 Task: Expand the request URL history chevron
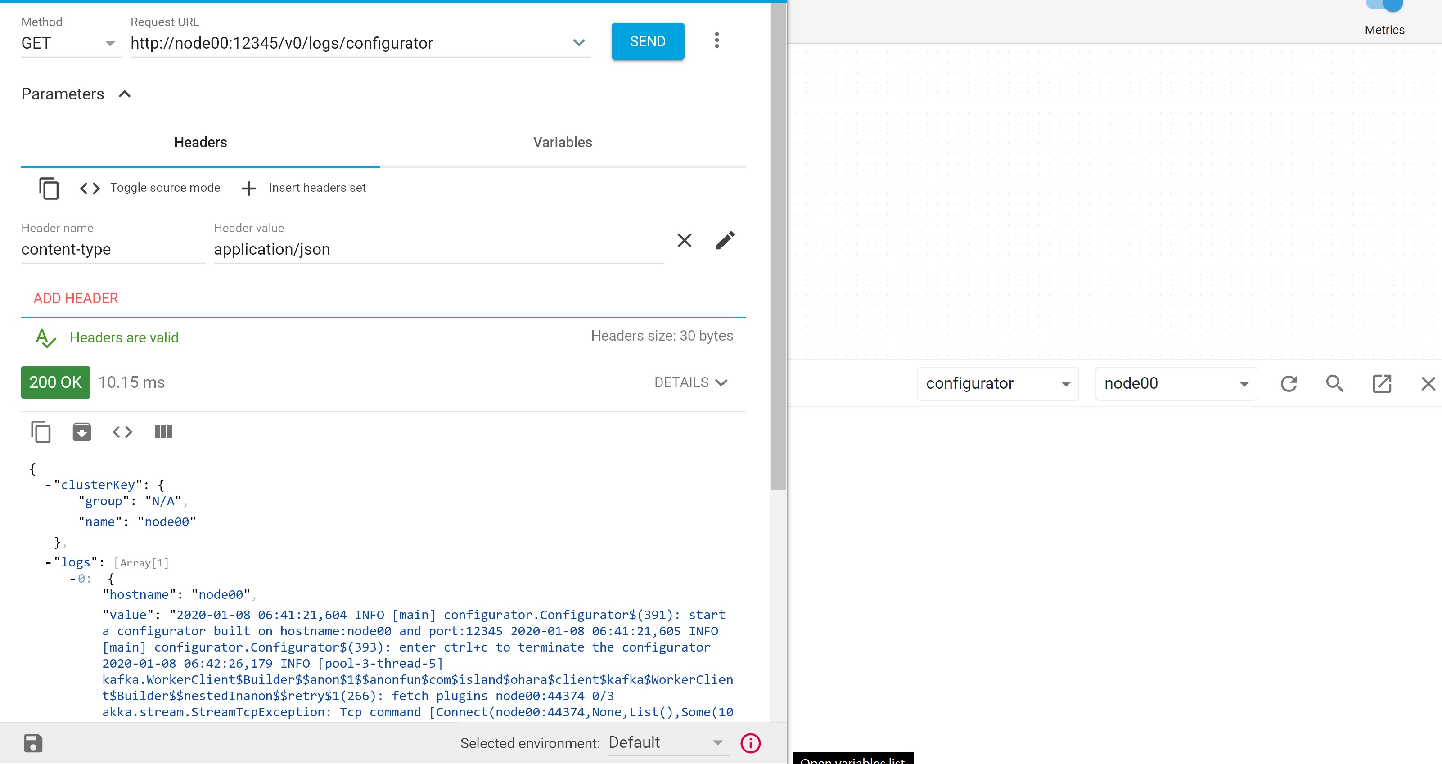click(x=579, y=43)
